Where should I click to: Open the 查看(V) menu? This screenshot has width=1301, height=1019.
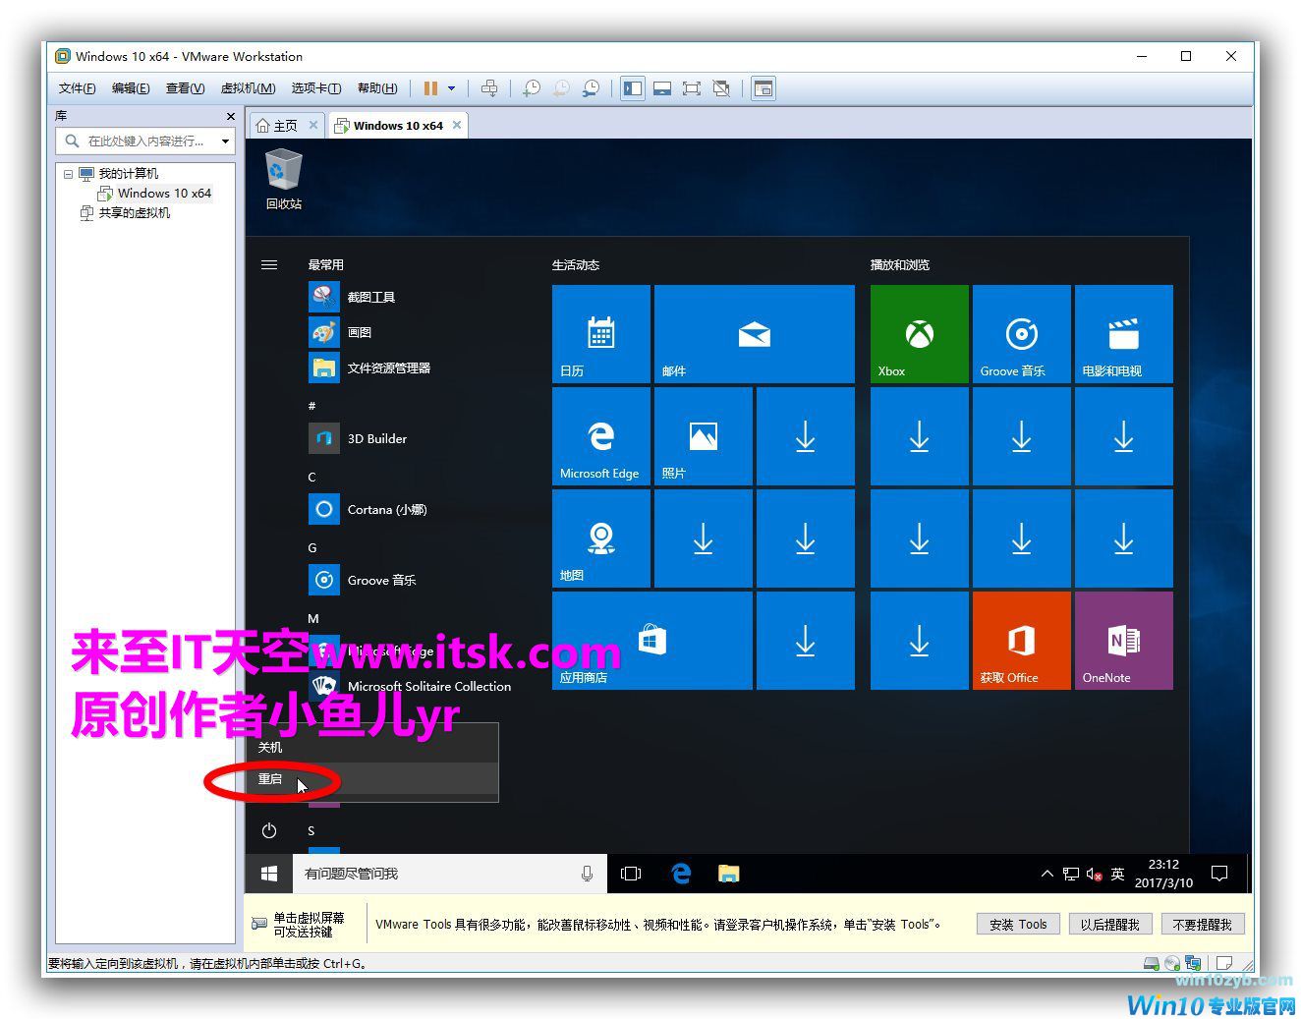[185, 88]
